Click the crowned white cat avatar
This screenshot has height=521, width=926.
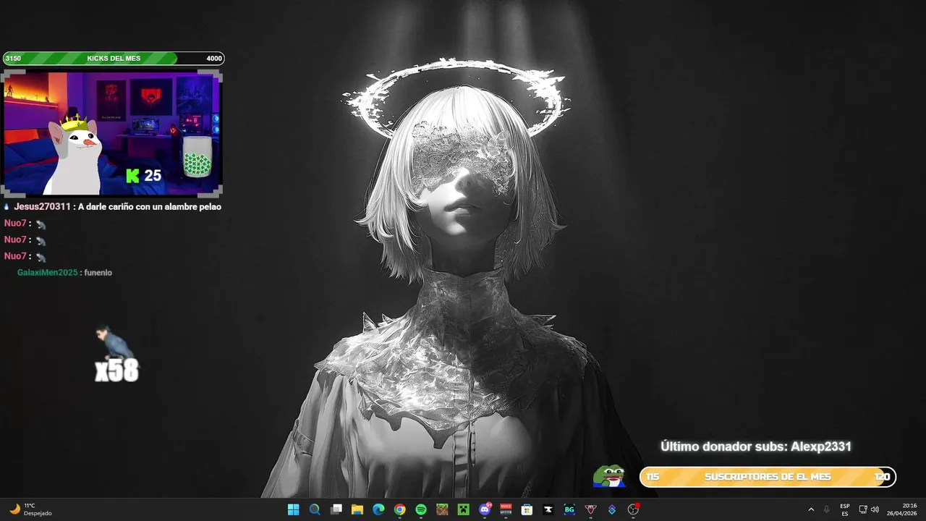75,153
